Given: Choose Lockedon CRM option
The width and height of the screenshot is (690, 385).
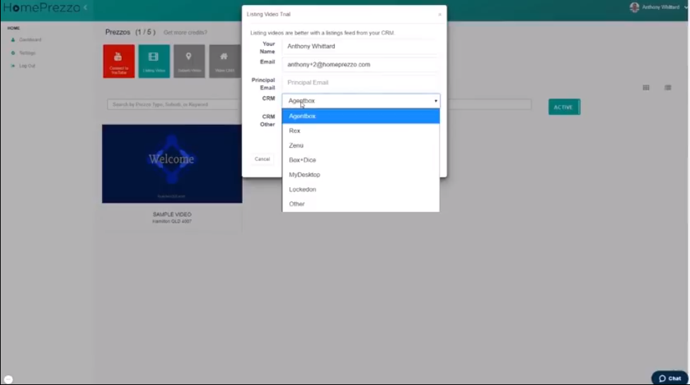Looking at the screenshot, I should 361,189.
